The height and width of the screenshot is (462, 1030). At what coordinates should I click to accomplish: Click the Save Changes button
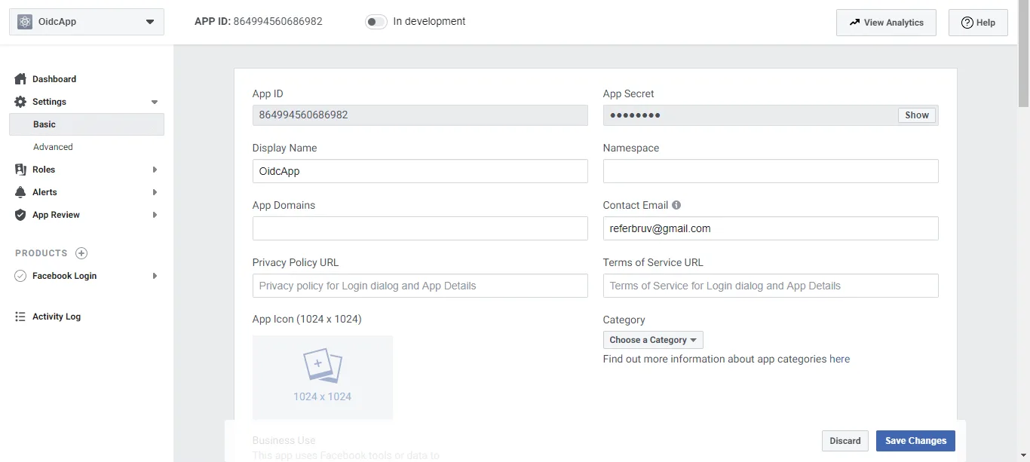coord(915,441)
